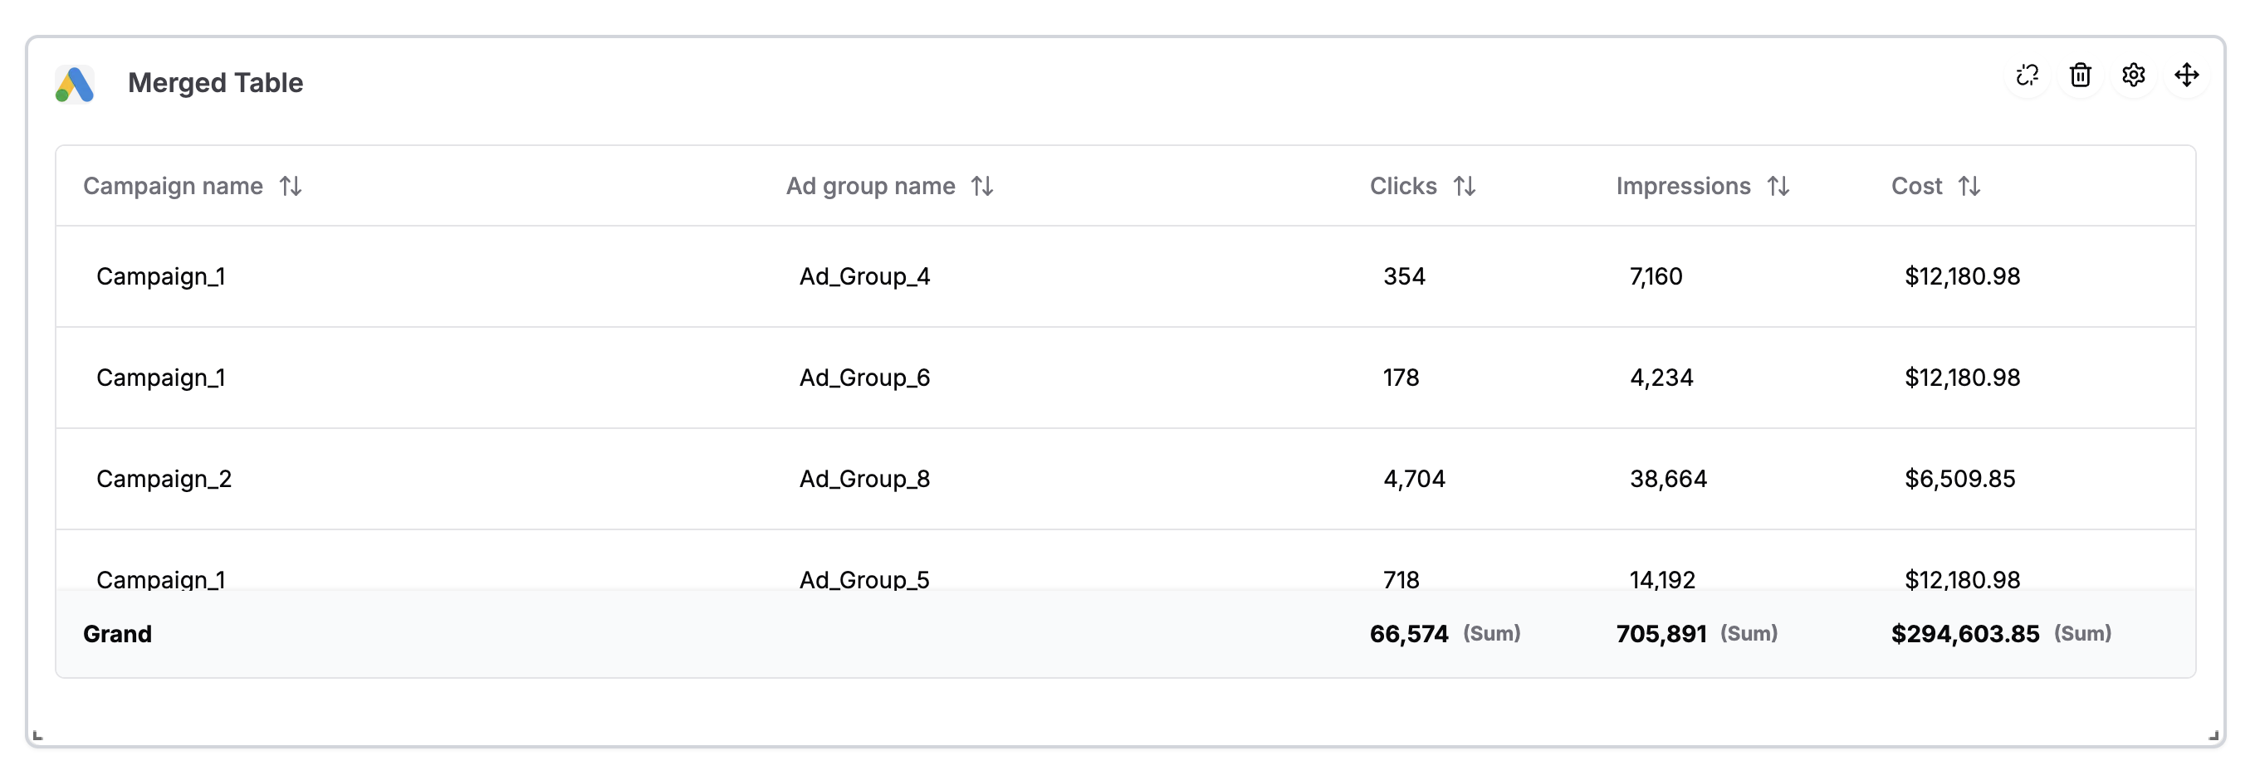Click the Google Ads logo icon

75,84
